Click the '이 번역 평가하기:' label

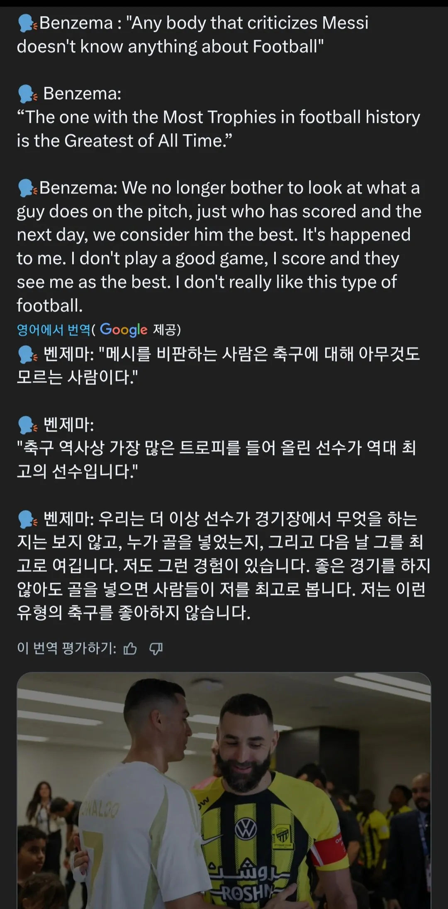coord(67,648)
